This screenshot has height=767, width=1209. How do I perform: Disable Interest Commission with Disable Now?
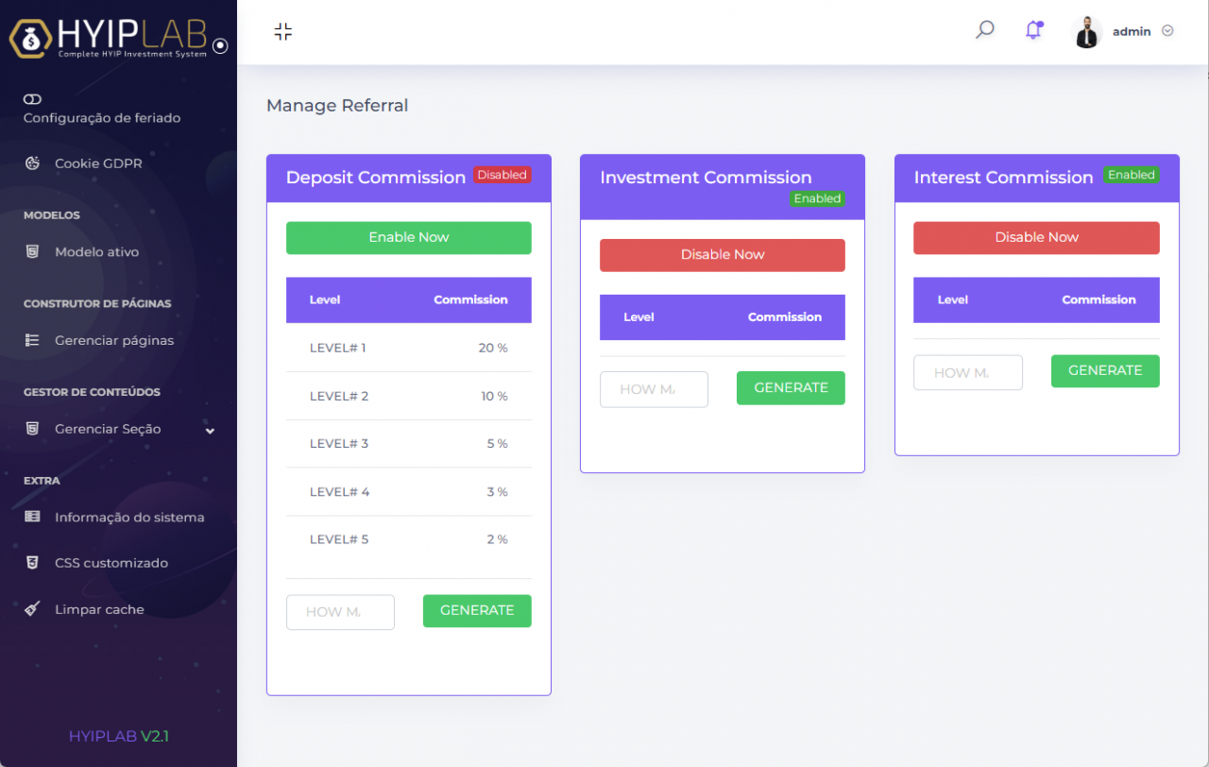(x=1035, y=238)
